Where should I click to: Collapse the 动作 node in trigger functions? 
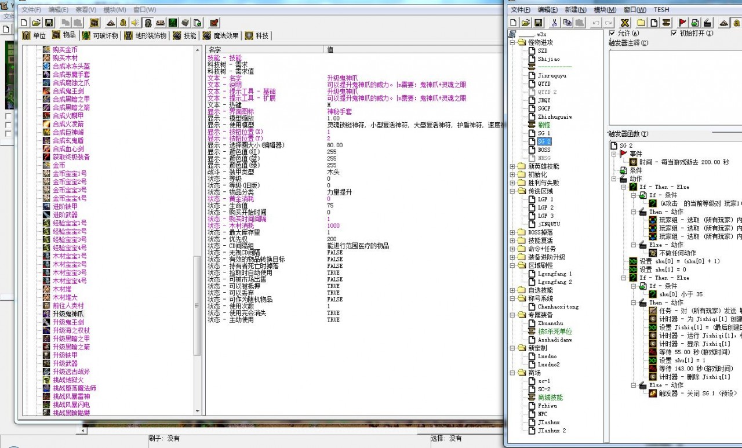(614, 179)
